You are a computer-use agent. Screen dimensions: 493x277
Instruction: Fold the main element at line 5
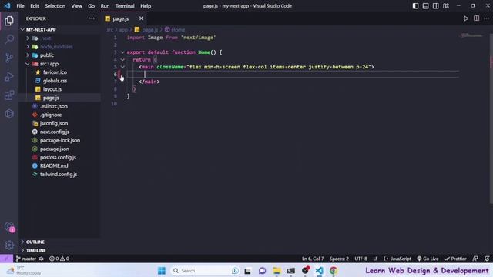click(122, 67)
